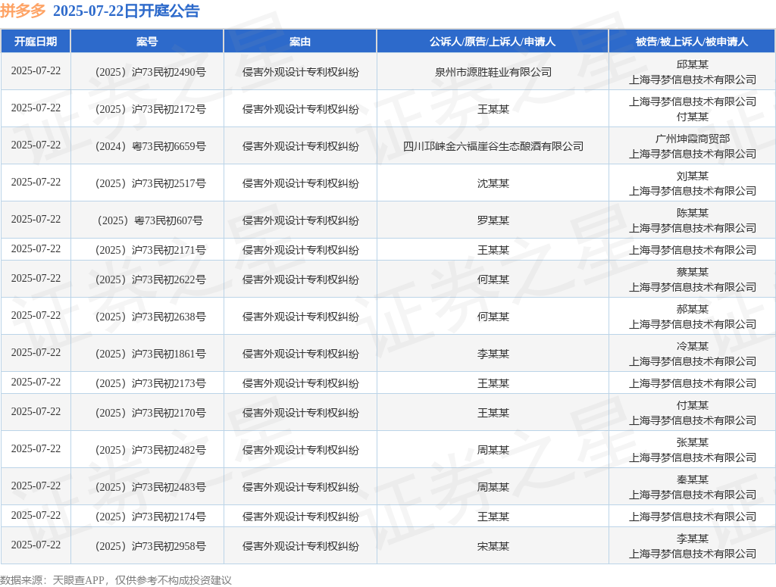The image size is (776, 587).
Task: Click 上海寻梦信息技术有限公司 in case 2173 row
Action: tap(693, 384)
